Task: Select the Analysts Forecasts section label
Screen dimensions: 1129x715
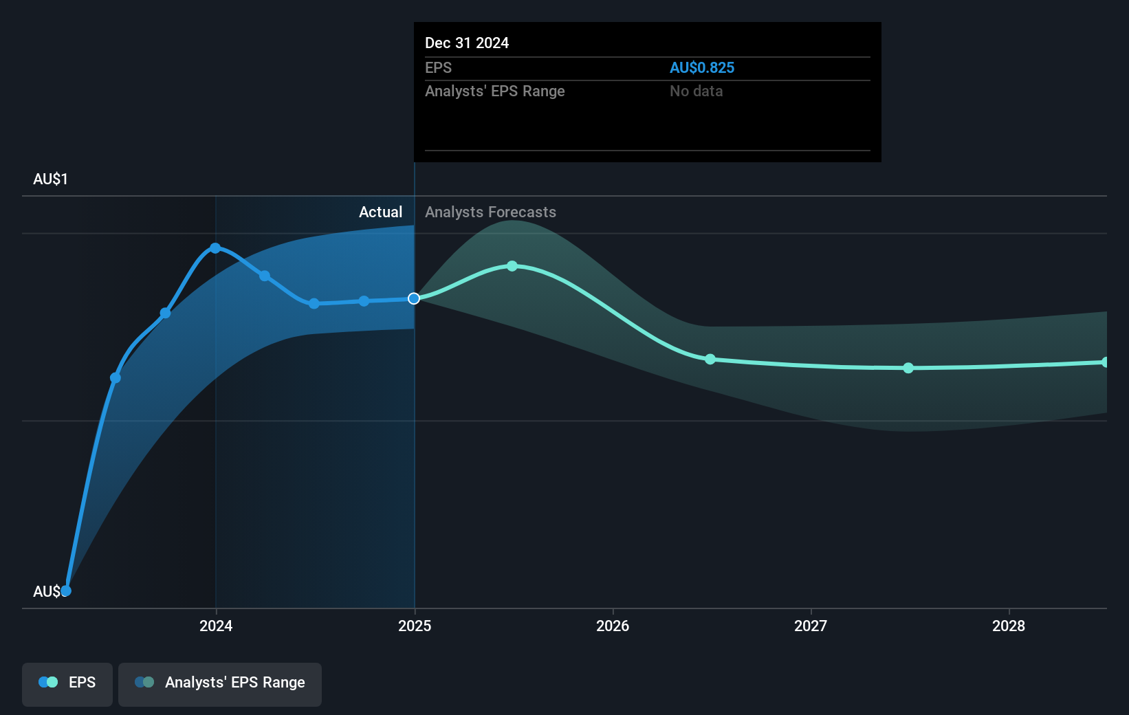Action: tap(490, 212)
